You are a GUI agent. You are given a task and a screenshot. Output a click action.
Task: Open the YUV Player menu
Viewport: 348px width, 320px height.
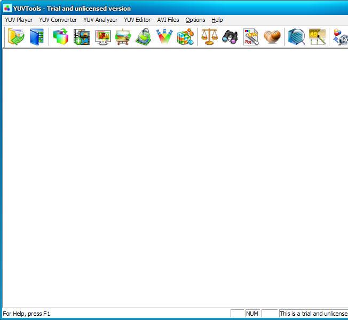pyautogui.click(x=19, y=20)
